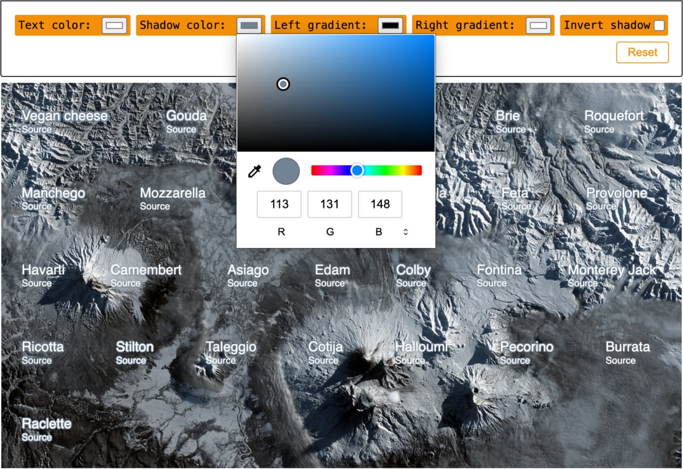Edit the B value input field

[x=380, y=204]
